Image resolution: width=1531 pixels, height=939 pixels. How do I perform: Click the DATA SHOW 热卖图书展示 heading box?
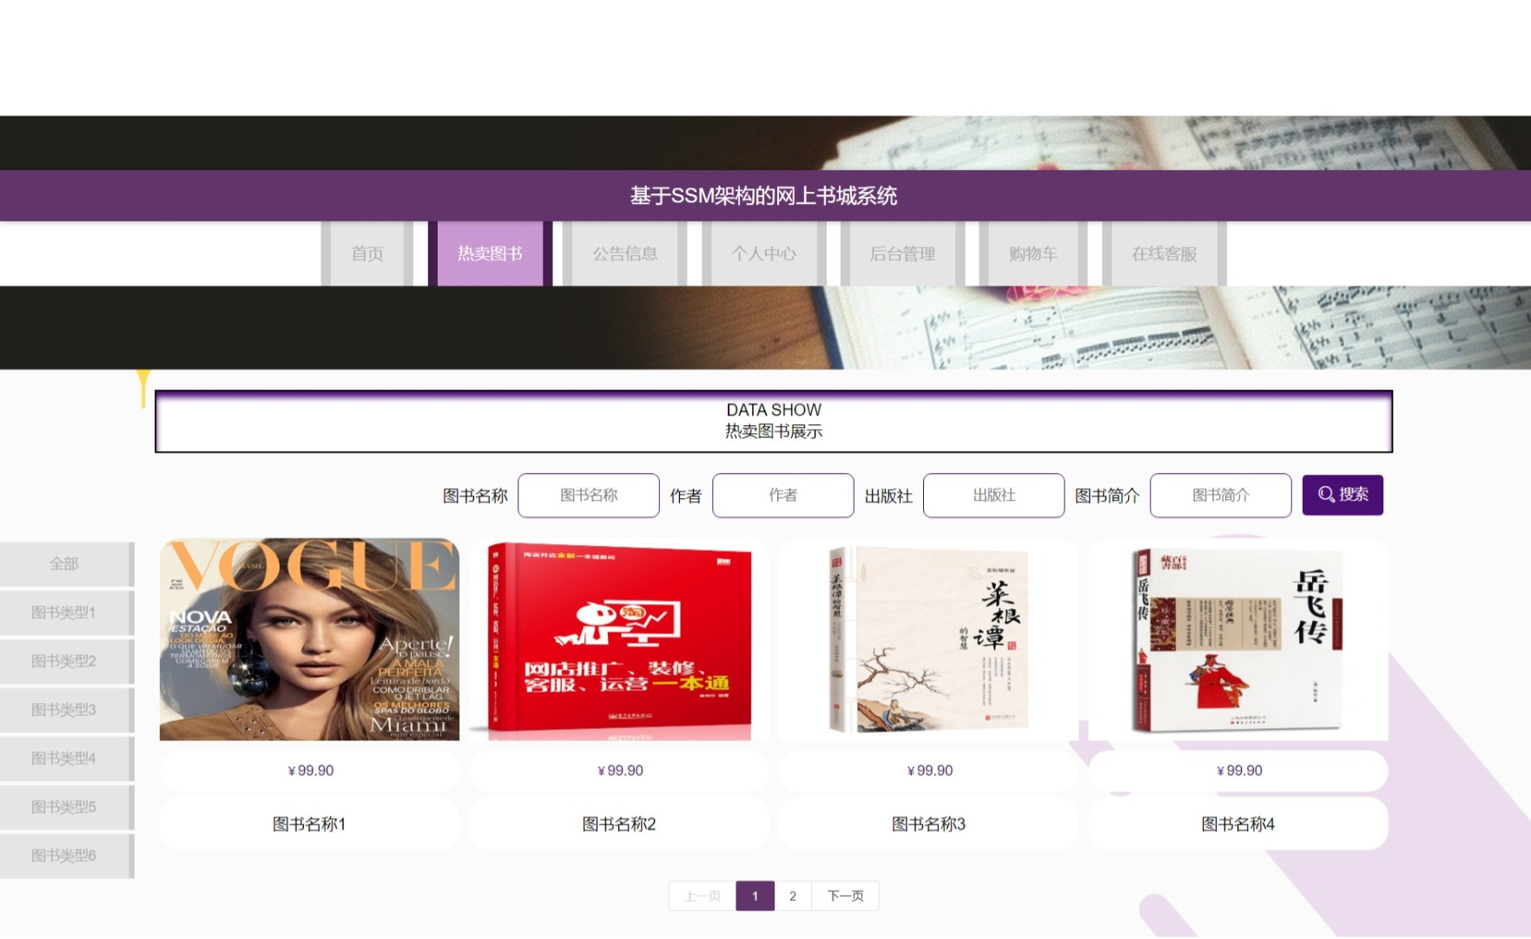[x=774, y=421]
